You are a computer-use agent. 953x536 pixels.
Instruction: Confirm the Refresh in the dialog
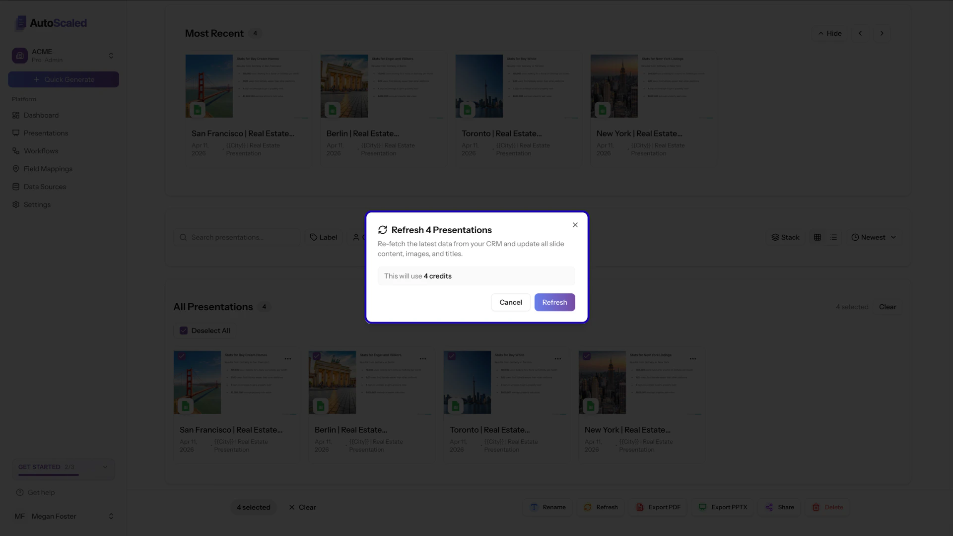[554, 302]
